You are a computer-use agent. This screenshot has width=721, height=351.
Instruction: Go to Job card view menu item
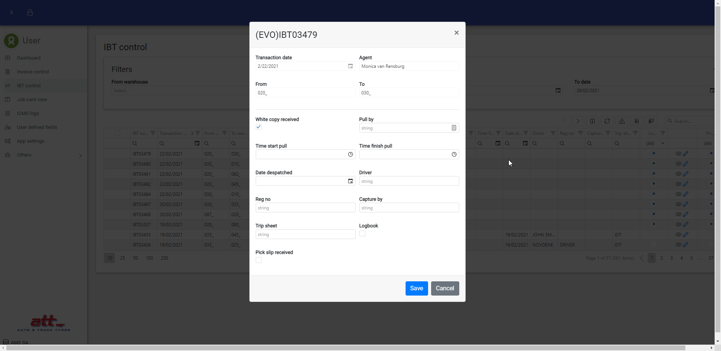click(32, 100)
